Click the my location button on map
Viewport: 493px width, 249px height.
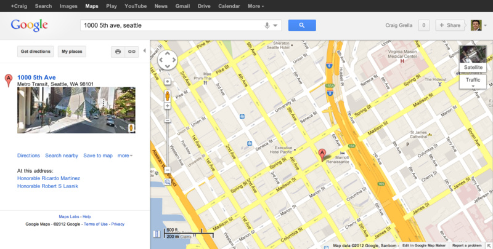[x=168, y=82]
